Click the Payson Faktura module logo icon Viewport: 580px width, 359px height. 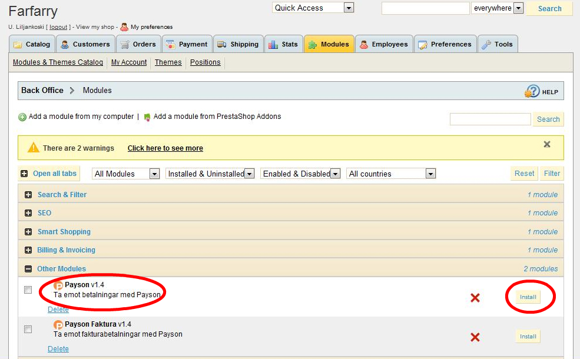[58, 325]
